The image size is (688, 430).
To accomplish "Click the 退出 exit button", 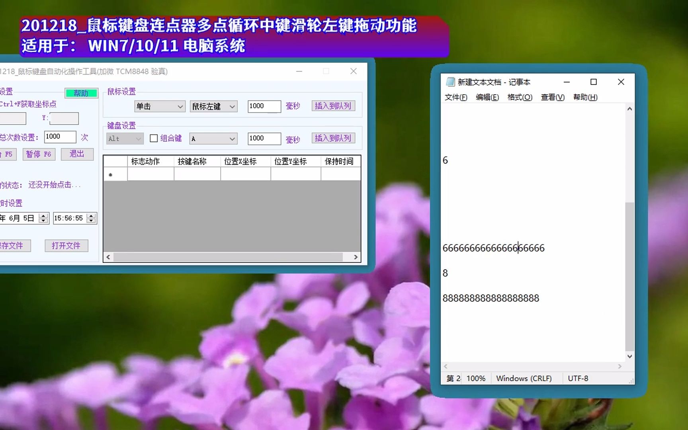I will (x=77, y=154).
